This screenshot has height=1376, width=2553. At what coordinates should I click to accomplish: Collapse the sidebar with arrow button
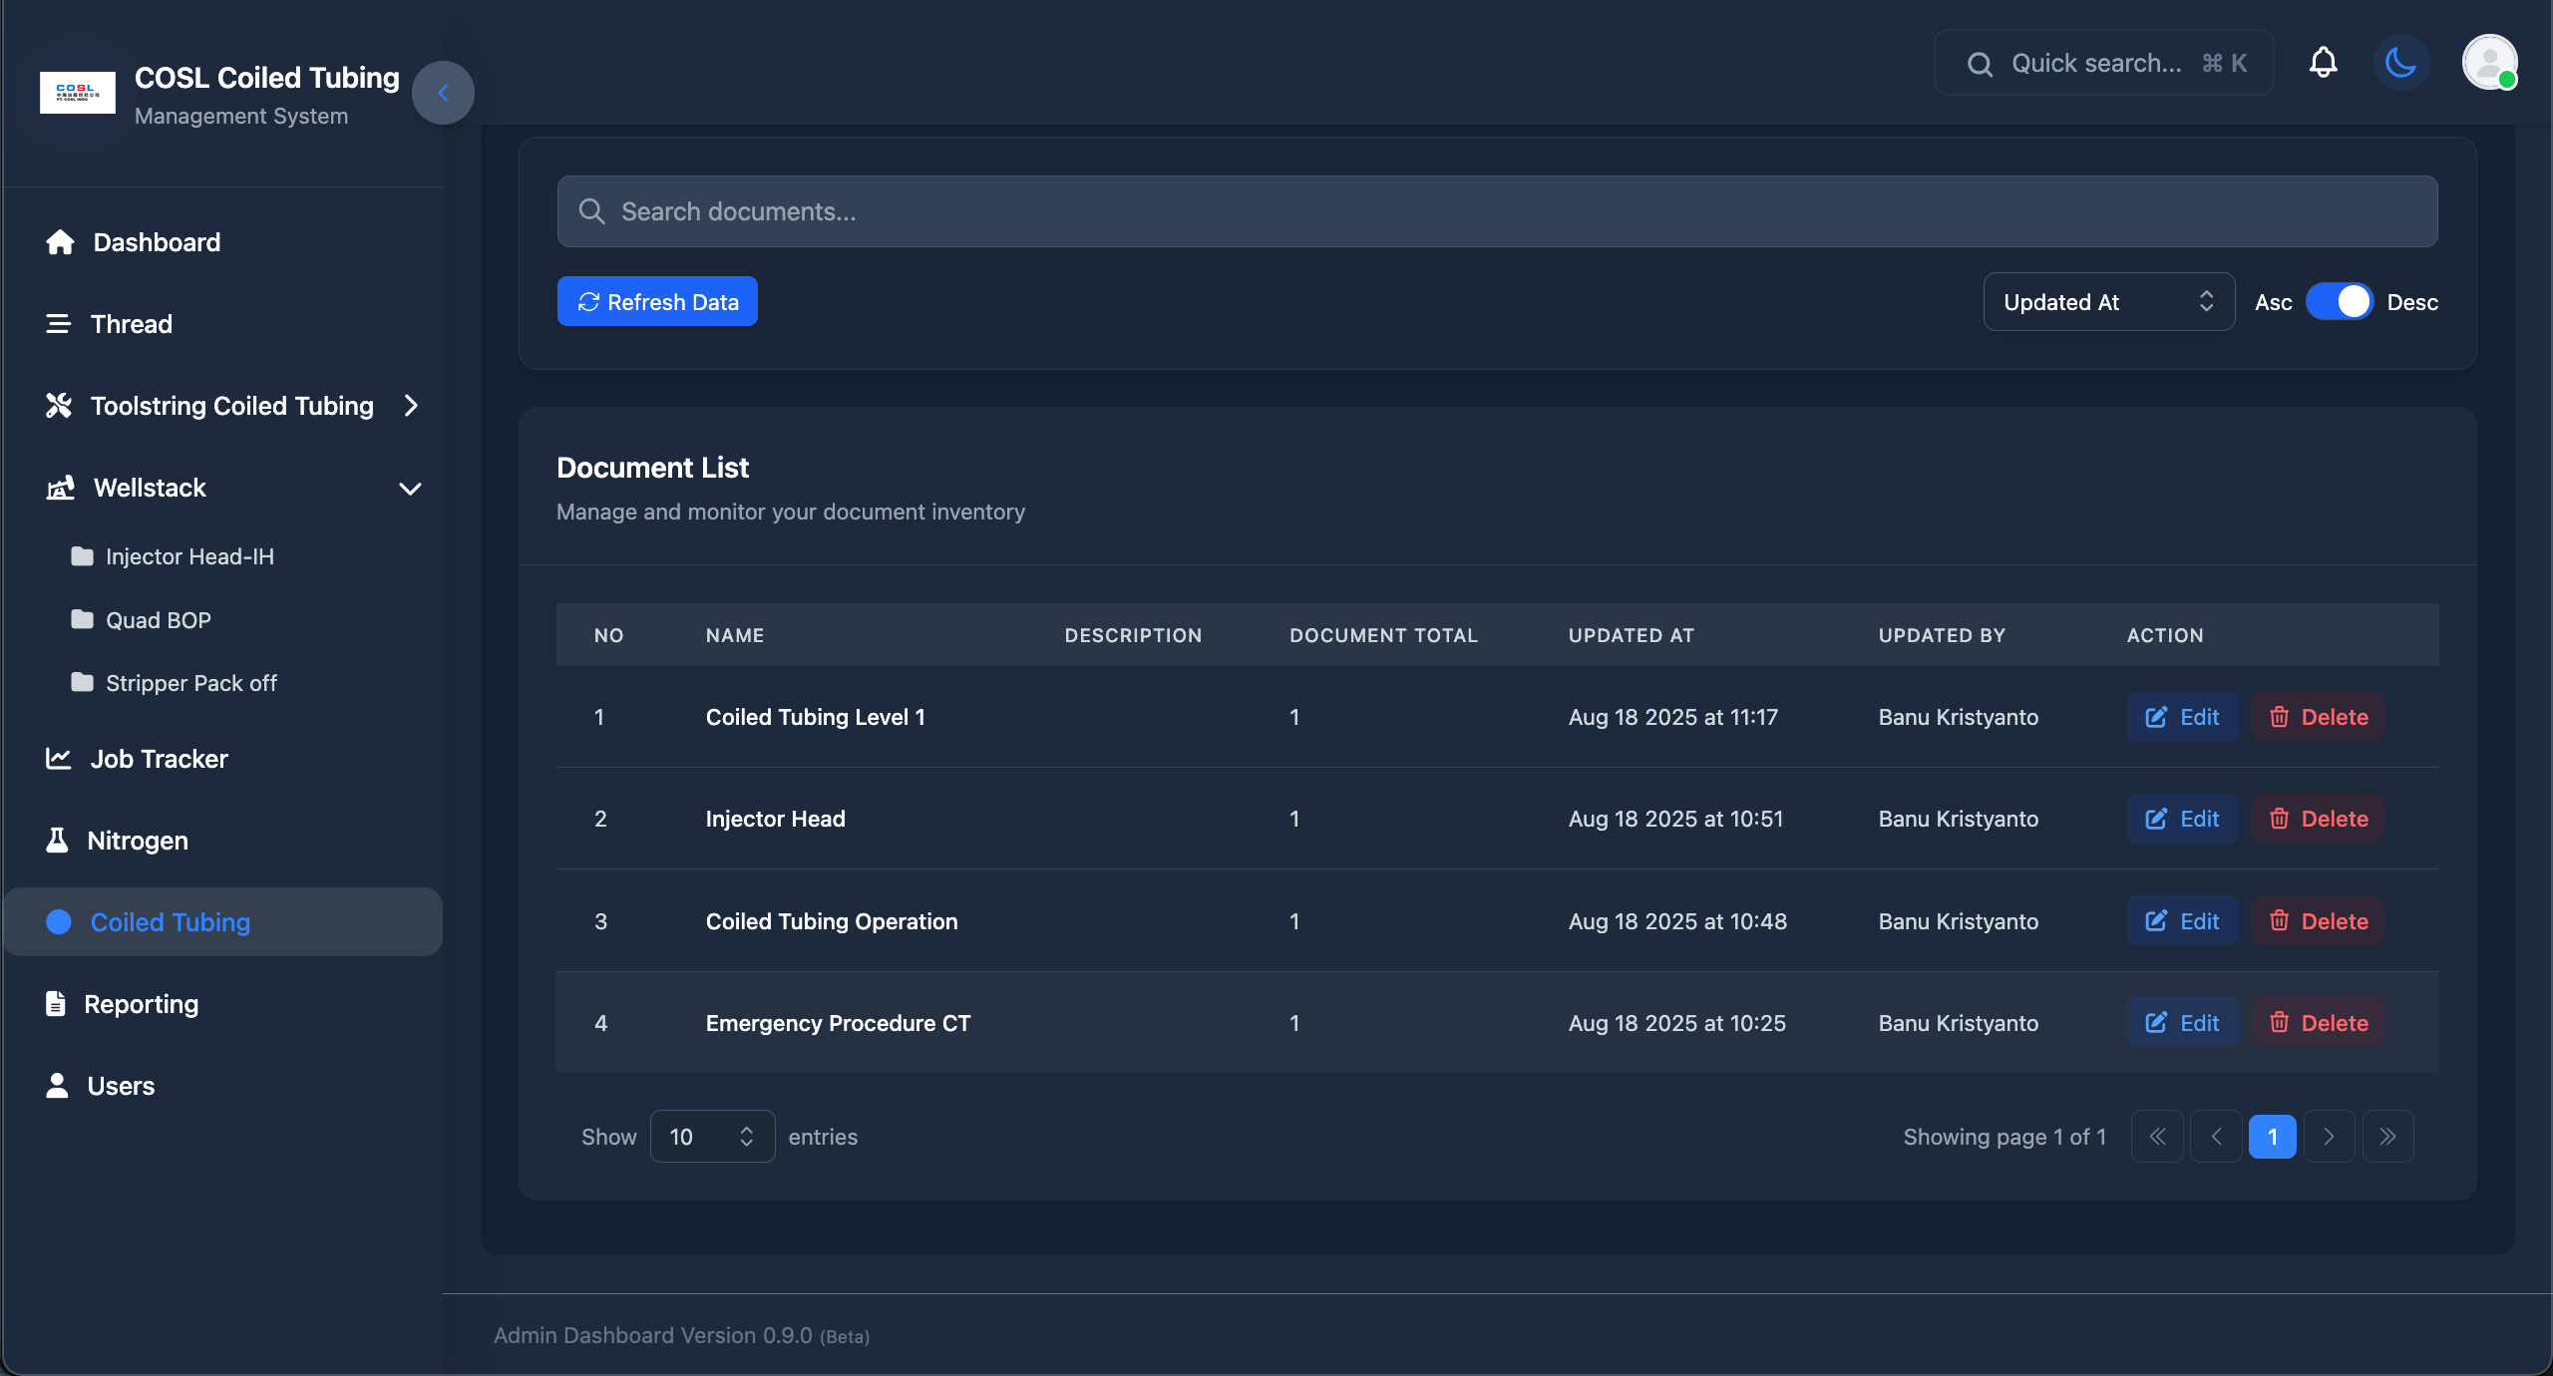(443, 93)
